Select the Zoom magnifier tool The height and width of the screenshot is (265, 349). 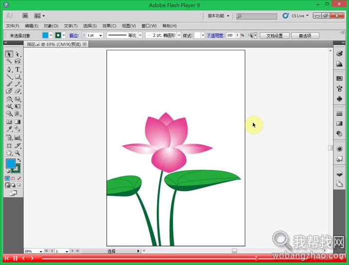pyautogui.click(x=17, y=153)
